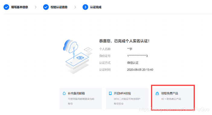Open the 补充备用邮箱 card title
Image resolution: width=212 pixels, height=115 pixels.
[76, 93]
